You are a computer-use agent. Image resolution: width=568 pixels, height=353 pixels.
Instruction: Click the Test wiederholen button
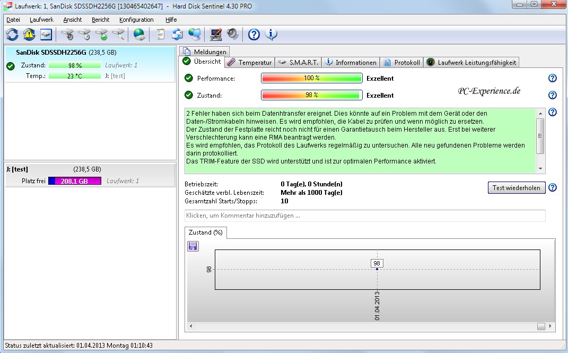[516, 188]
